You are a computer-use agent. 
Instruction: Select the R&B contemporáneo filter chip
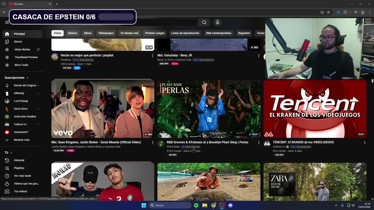(x=219, y=33)
